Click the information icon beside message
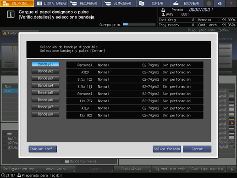Screen dimensions: 237x178 [x=11, y=14]
